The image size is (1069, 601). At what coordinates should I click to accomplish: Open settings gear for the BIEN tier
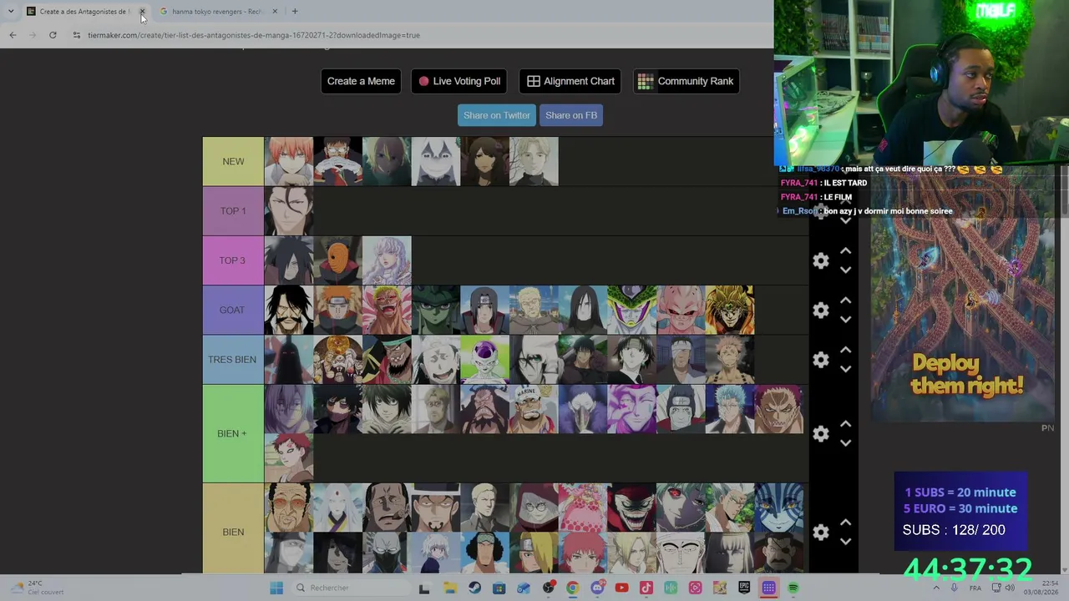click(x=821, y=532)
